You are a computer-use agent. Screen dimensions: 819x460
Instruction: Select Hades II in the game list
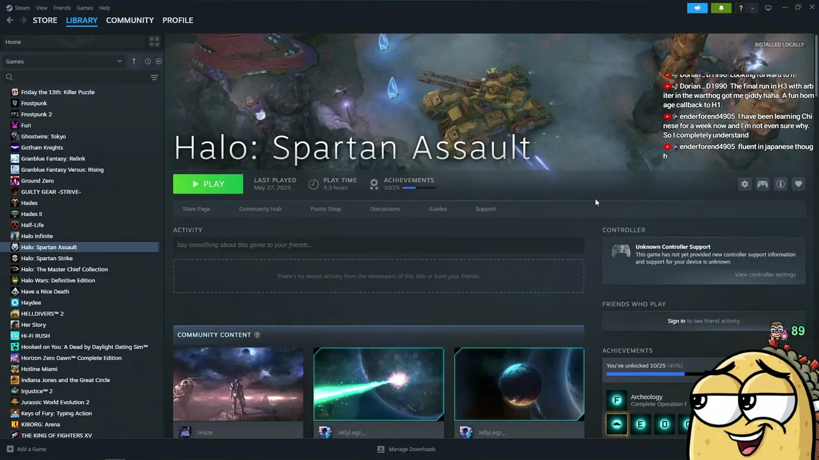pyautogui.click(x=31, y=214)
